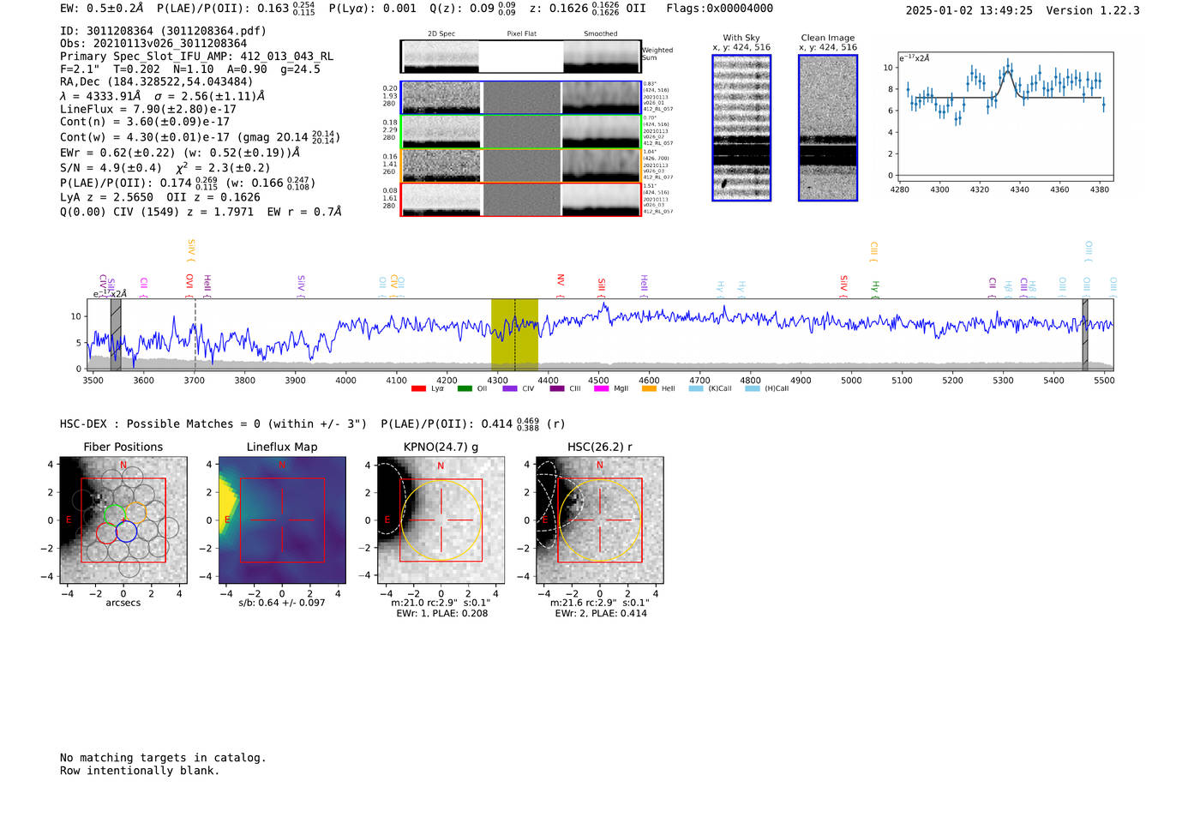The width and height of the screenshot is (1200, 817).
Task: Click the Pixel Flat column header
Action: pos(521,34)
